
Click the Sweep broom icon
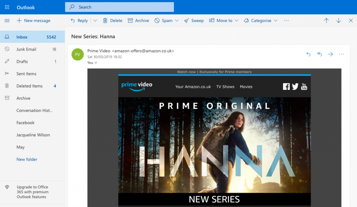point(187,21)
